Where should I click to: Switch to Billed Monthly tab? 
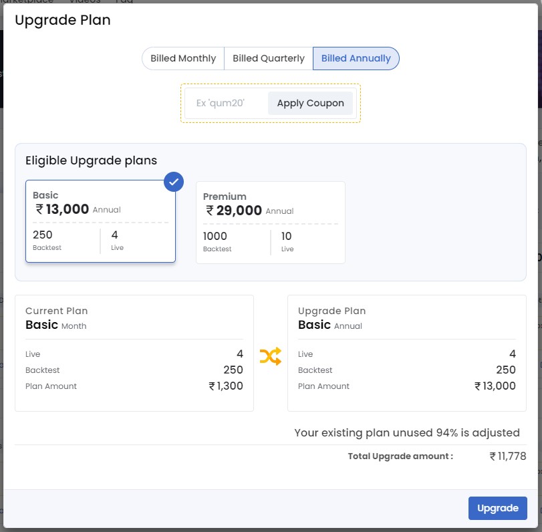coord(183,58)
